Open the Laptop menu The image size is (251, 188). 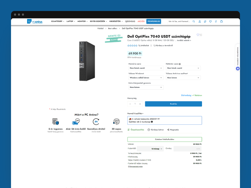click(x=71, y=21)
